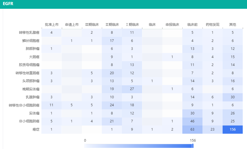This screenshot has height=149, width=247.
Task: Click the 肺部肿瘤 row label
Action: pyautogui.click(x=32, y=49)
